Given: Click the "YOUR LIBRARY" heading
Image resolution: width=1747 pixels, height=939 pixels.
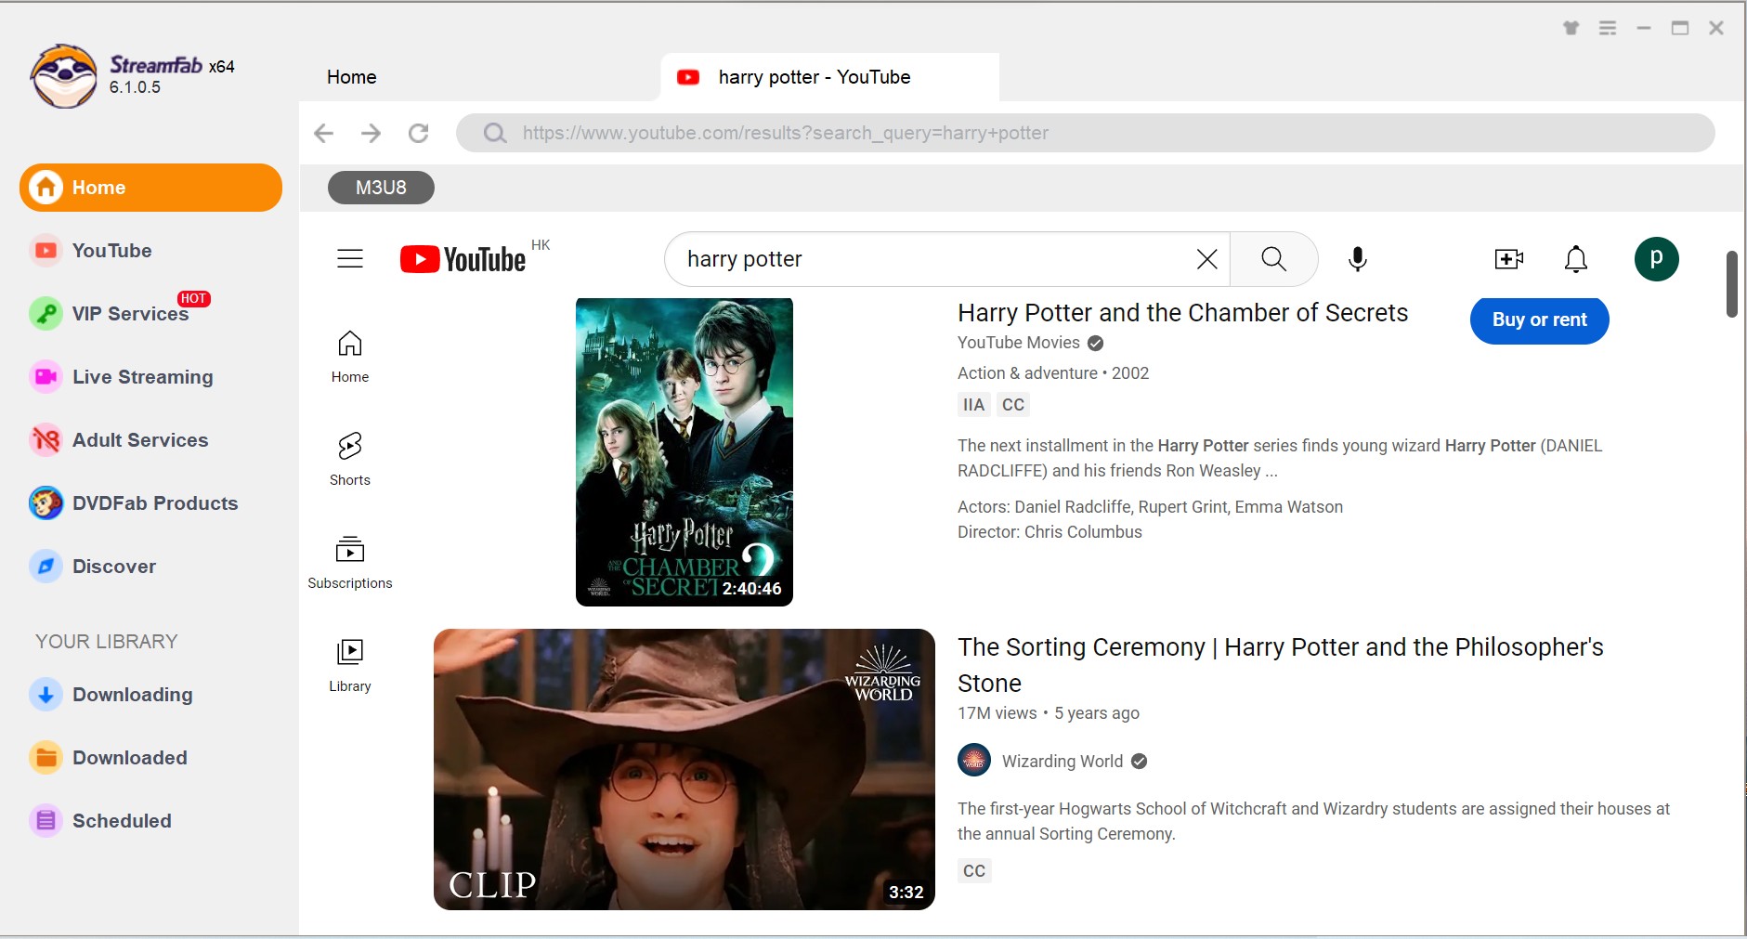Looking at the screenshot, I should 106,642.
